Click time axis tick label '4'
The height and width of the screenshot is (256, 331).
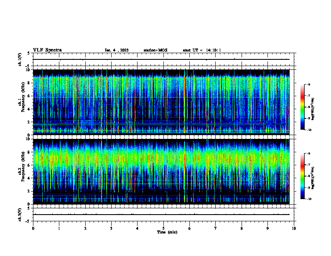click(137, 228)
